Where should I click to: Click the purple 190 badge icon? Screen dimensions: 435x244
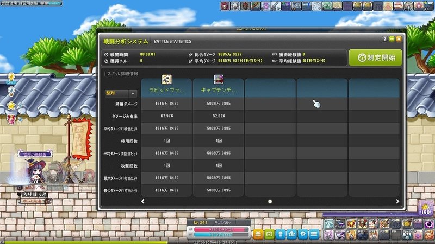pyautogui.click(x=426, y=209)
